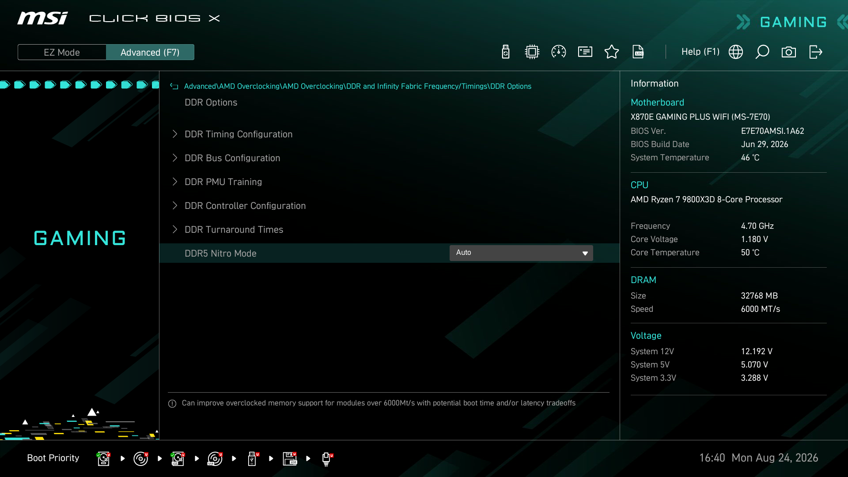Open the speedometer hardware monitor icon
Viewport: 848px width, 477px height.
tap(559, 52)
